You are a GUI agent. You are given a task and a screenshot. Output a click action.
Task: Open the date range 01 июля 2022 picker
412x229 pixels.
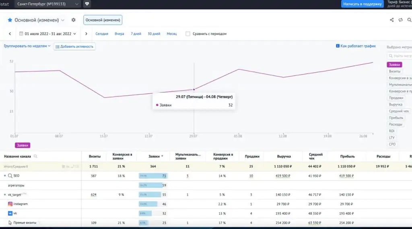[x=47, y=34]
